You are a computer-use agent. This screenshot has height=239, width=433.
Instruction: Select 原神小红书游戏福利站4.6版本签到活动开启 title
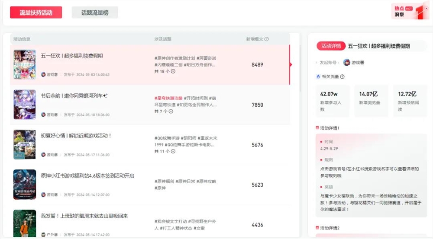click(x=87, y=175)
